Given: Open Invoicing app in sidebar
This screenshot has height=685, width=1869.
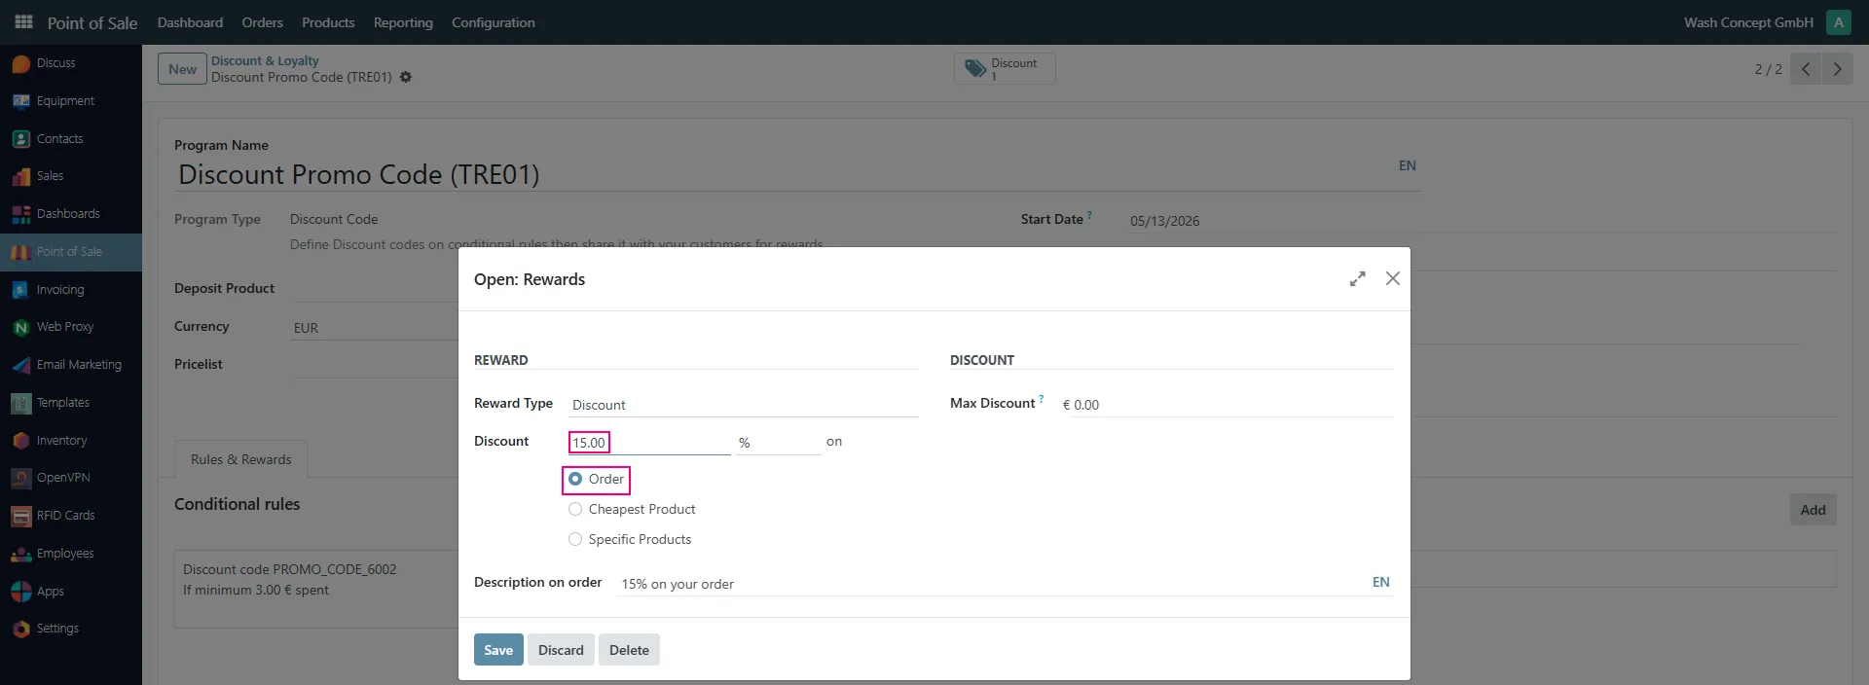Looking at the screenshot, I should point(70,290).
